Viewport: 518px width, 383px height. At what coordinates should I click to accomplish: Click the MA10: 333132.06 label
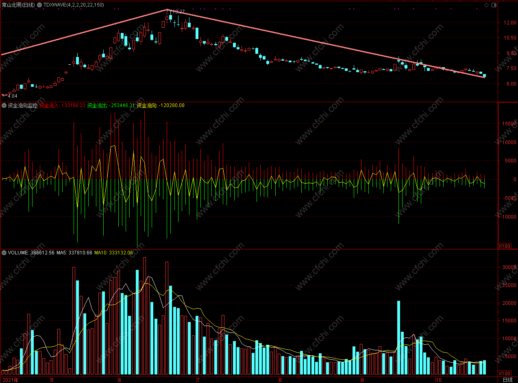(114, 253)
